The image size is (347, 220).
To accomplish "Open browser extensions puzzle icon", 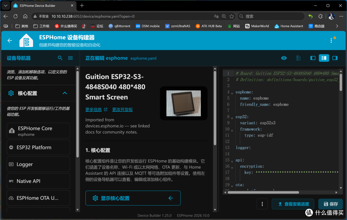I will [320, 16].
